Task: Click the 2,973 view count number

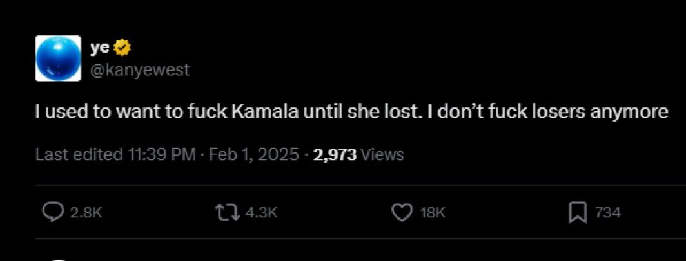Action: 335,155
